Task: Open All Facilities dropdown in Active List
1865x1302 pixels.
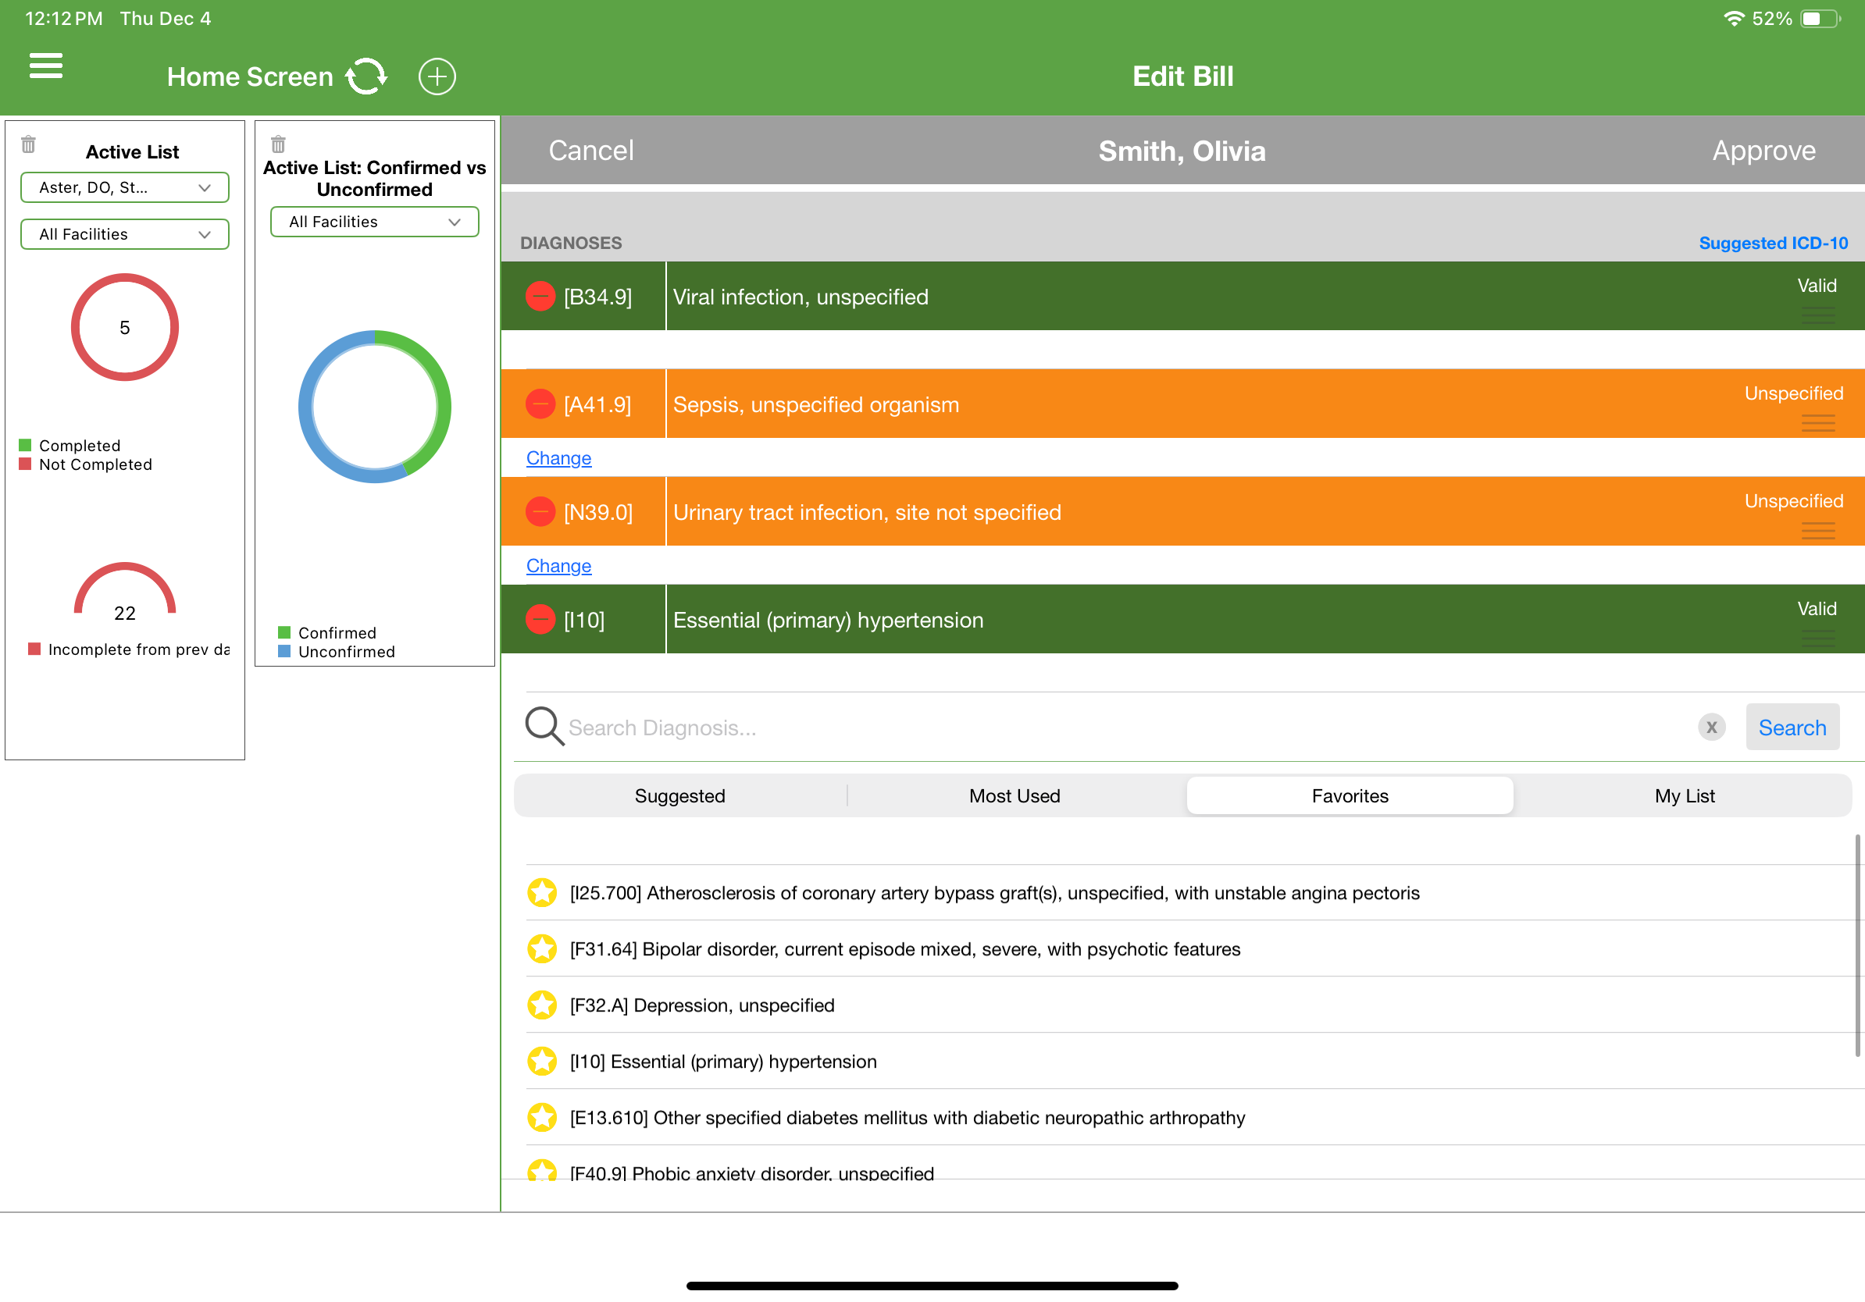Action: pos(125,235)
